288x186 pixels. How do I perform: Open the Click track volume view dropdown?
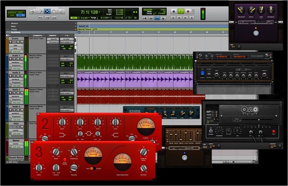click(x=16, y=131)
